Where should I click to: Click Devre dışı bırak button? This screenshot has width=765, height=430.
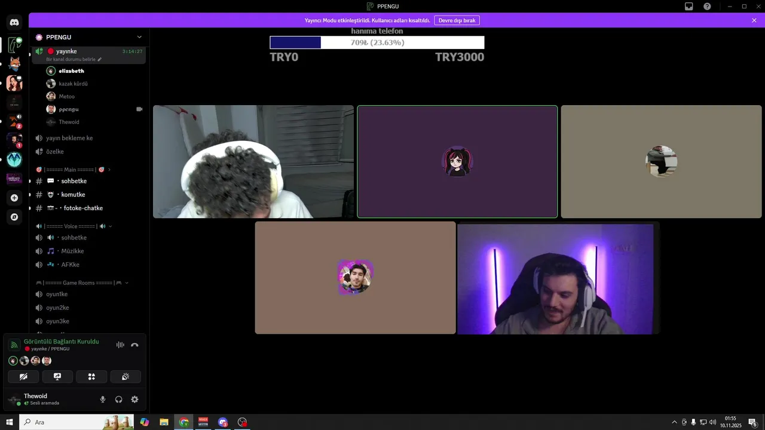[x=457, y=20]
